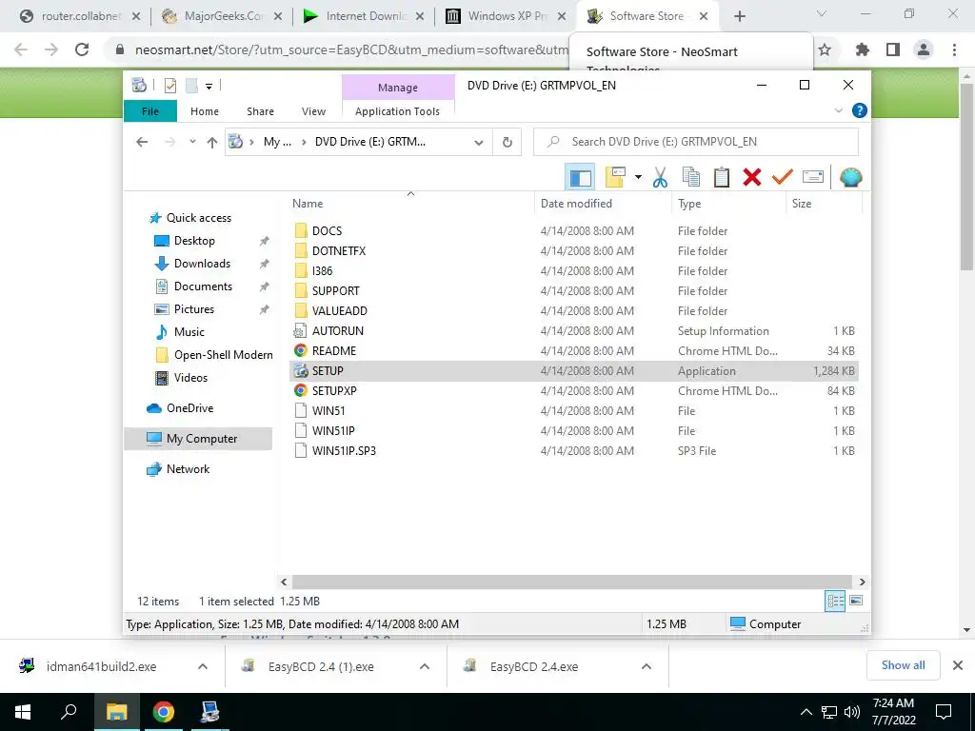Select the AUTORUN setup information file
This screenshot has width=975, height=731.
pos(338,330)
